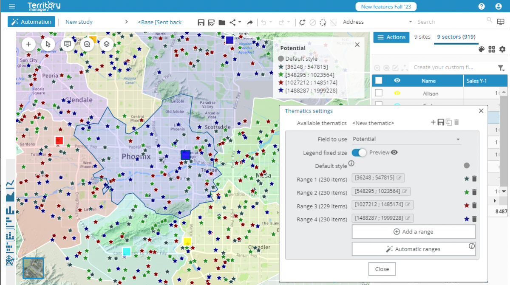Delete Range 3 with its trash icon
The height and width of the screenshot is (285, 510).
point(474,206)
